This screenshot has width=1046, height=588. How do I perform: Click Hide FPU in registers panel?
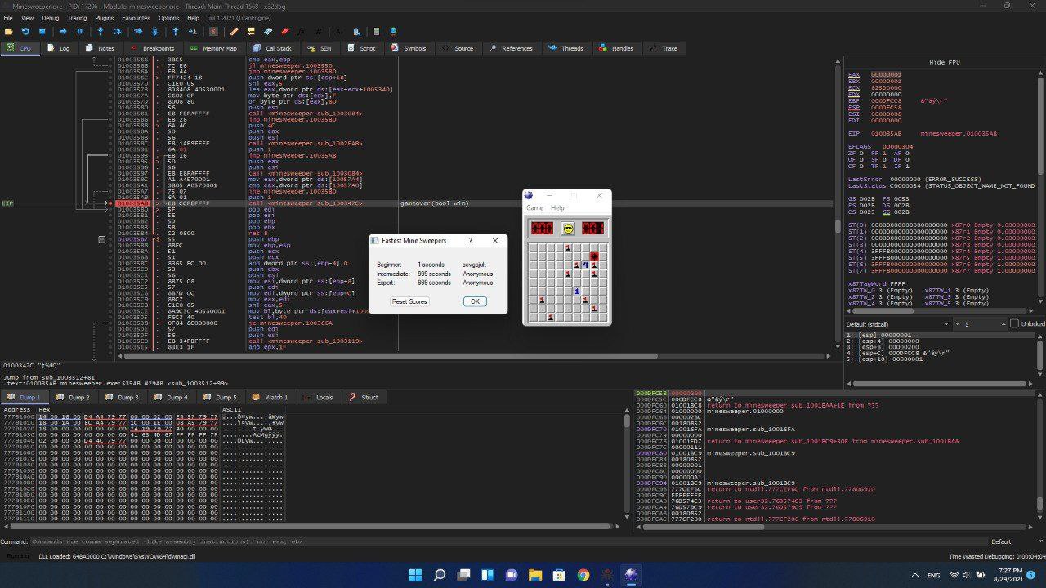945,62
